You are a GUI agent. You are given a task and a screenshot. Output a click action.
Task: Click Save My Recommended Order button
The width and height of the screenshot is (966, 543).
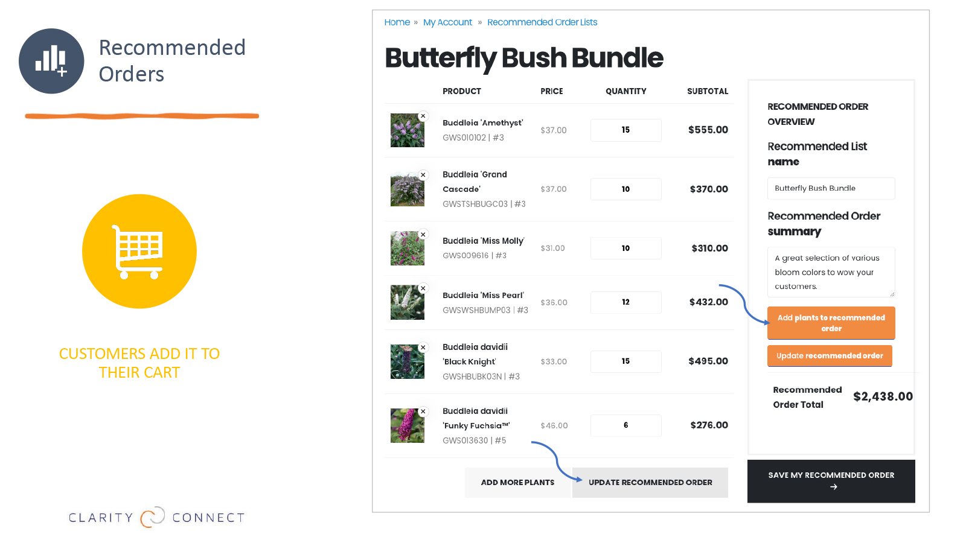click(x=831, y=481)
